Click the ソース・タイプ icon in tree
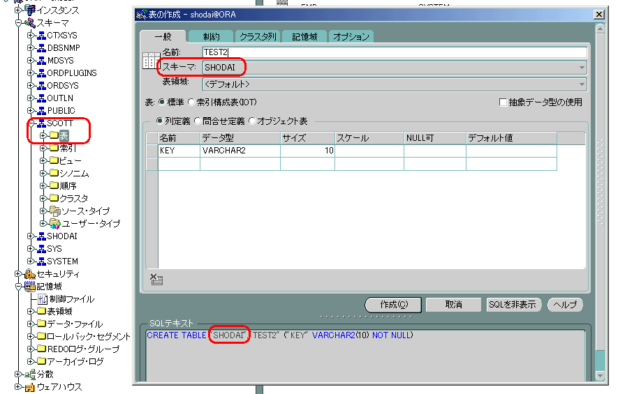The image size is (625, 394). tap(54, 211)
